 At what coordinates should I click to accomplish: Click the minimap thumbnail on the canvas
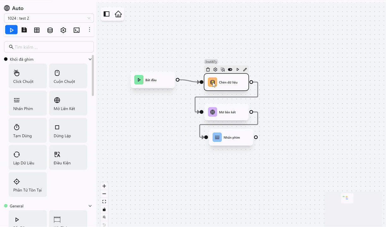click(x=347, y=198)
